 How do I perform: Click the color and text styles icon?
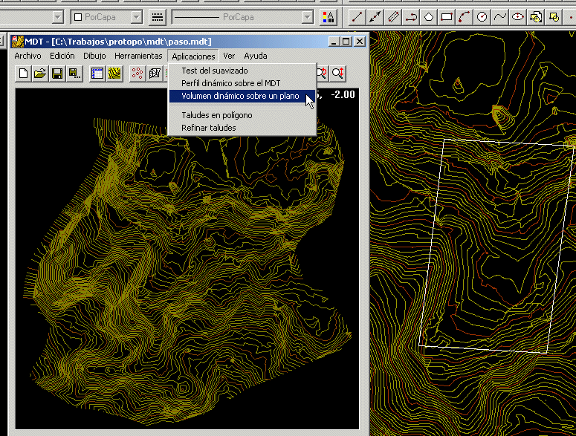(x=328, y=17)
